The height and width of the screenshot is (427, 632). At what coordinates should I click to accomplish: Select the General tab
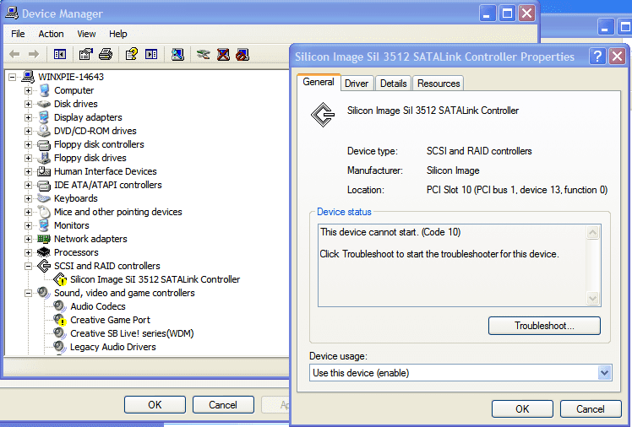(319, 82)
